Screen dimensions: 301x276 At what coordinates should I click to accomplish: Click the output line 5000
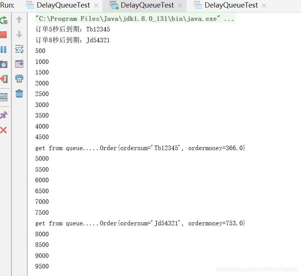pos(42,158)
